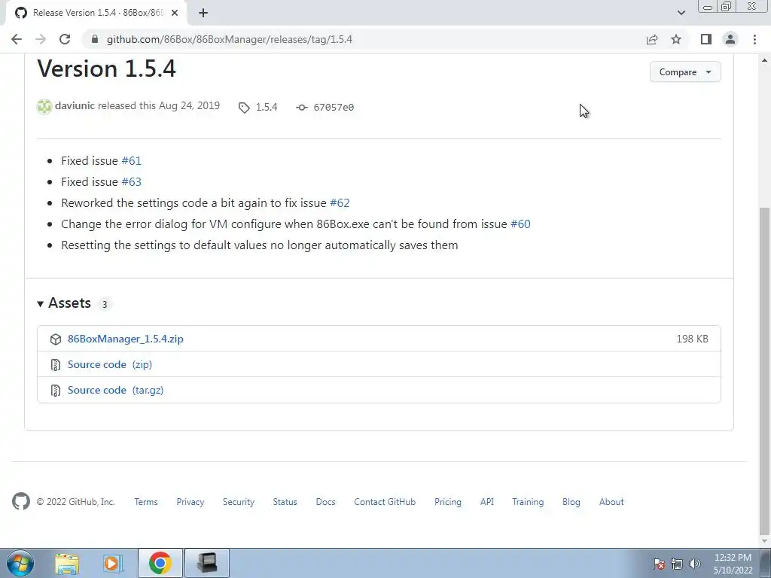This screenshot has width=771, height=578.
Task: Open the Windows Start menu
Action: (20, 563)
